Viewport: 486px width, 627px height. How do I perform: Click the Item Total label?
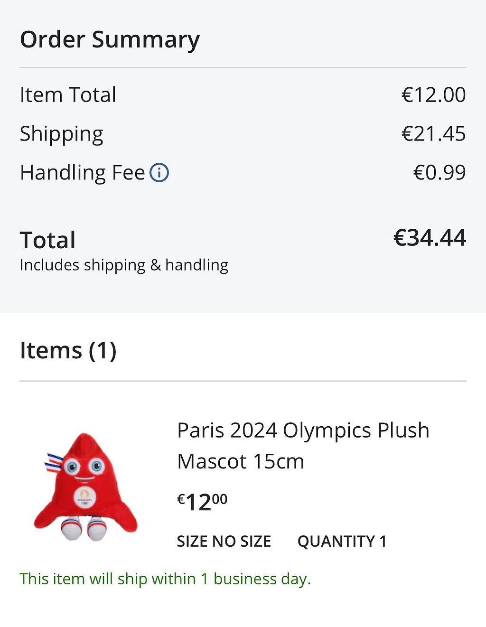(68, 95)
